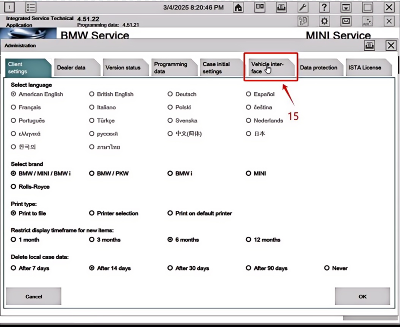400x327 pixels.
Task: Select Print on default printer
Action: tap(170, 213)
